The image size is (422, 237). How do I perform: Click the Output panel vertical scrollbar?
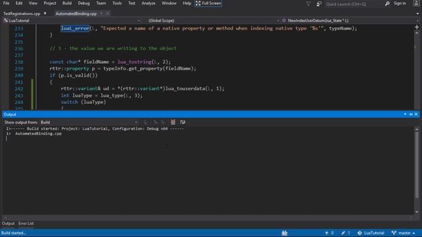coord(417,170)
